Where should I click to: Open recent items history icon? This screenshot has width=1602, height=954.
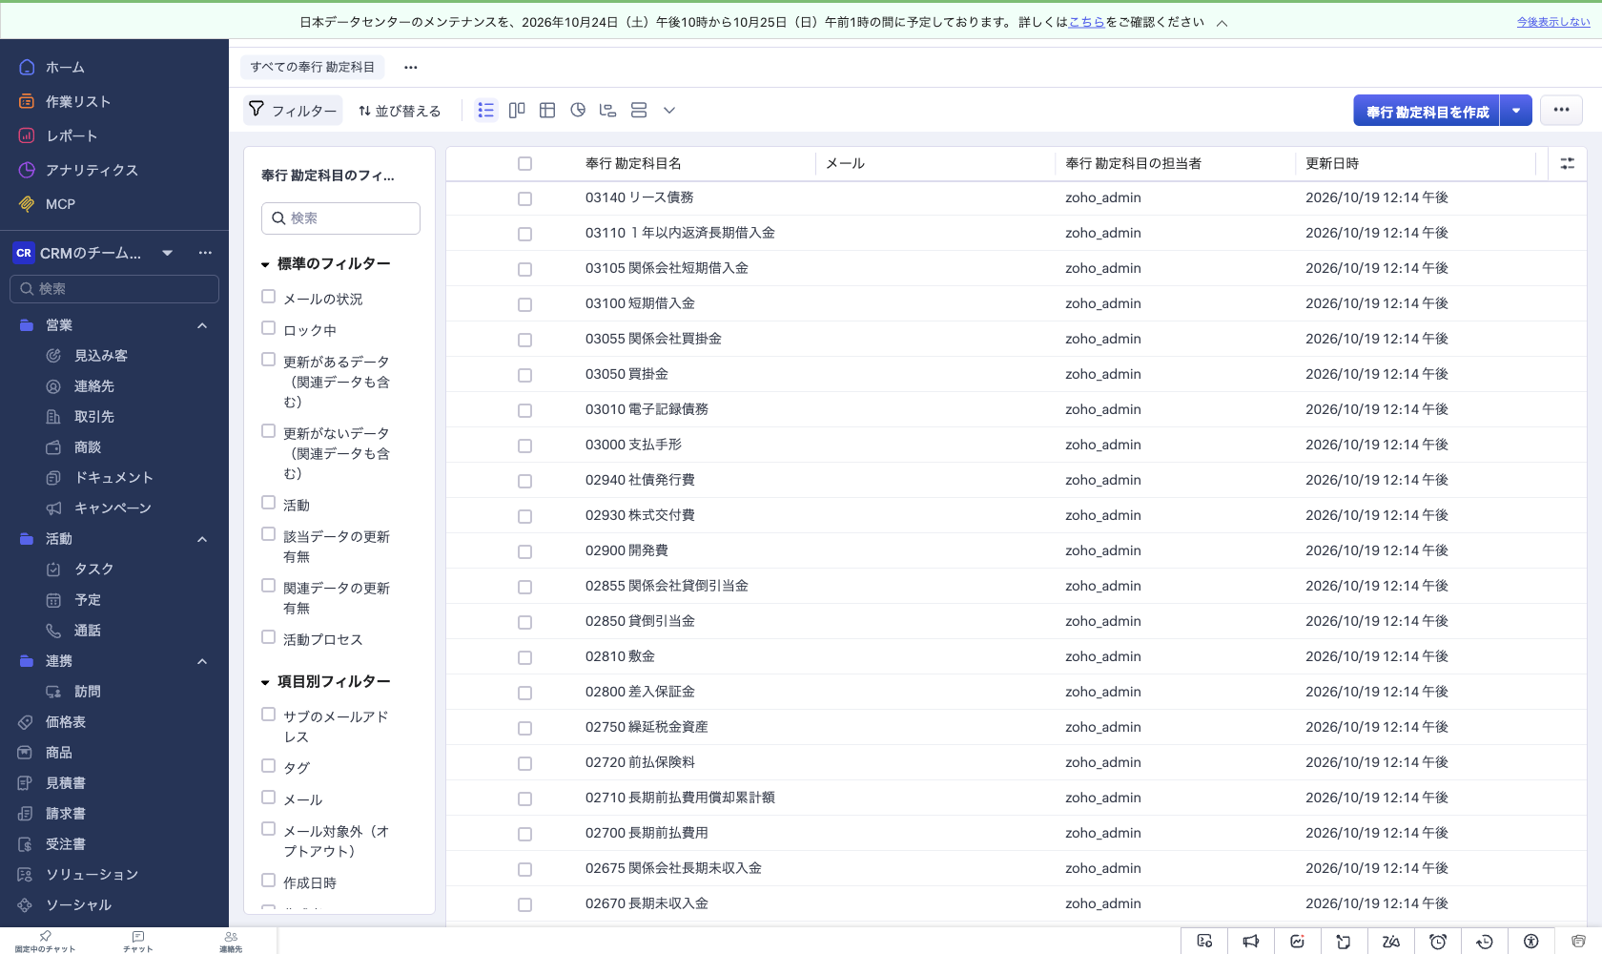tap(1485, 942)
